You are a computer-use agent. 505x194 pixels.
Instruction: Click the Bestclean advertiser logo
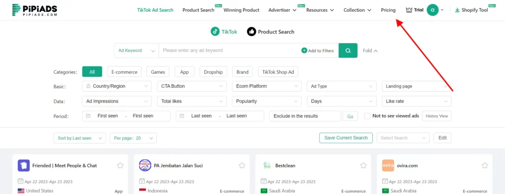point(267,165)
